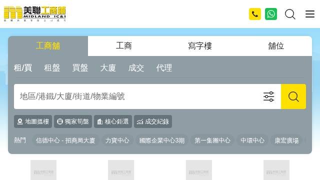
Task: Open the first placeholder thumbnail below search panel
Action: coord(43,170)
